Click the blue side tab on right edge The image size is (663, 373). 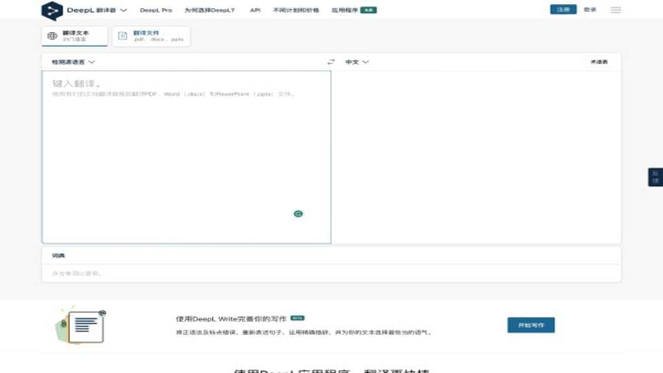(x=655, y=178)
